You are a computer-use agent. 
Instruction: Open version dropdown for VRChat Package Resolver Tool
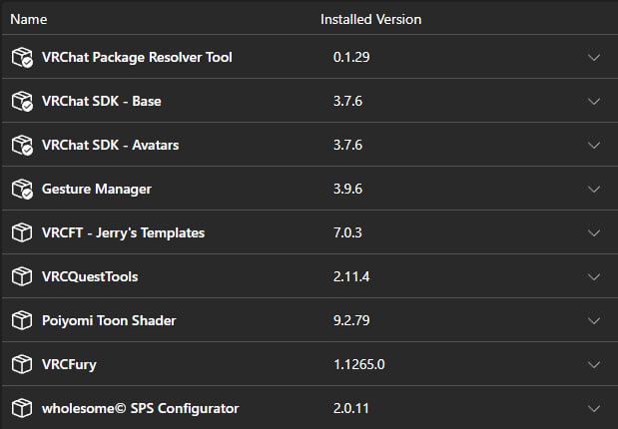pyautogui.click(x=594, y=57)
